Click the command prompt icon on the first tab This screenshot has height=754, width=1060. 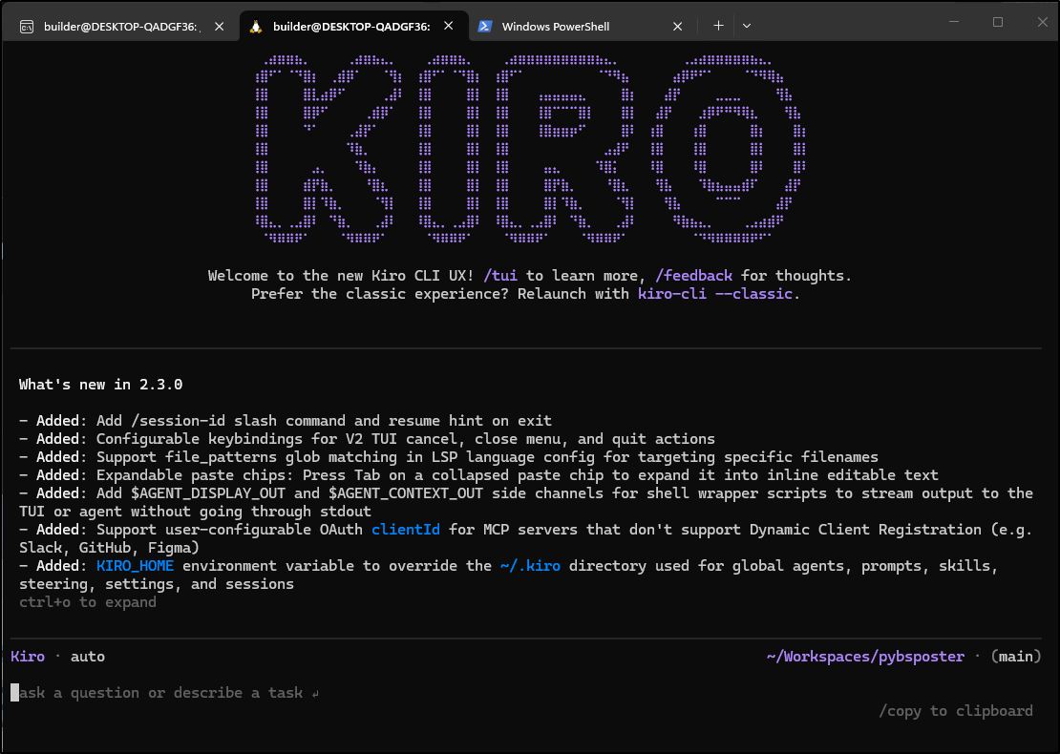(27, 27)
